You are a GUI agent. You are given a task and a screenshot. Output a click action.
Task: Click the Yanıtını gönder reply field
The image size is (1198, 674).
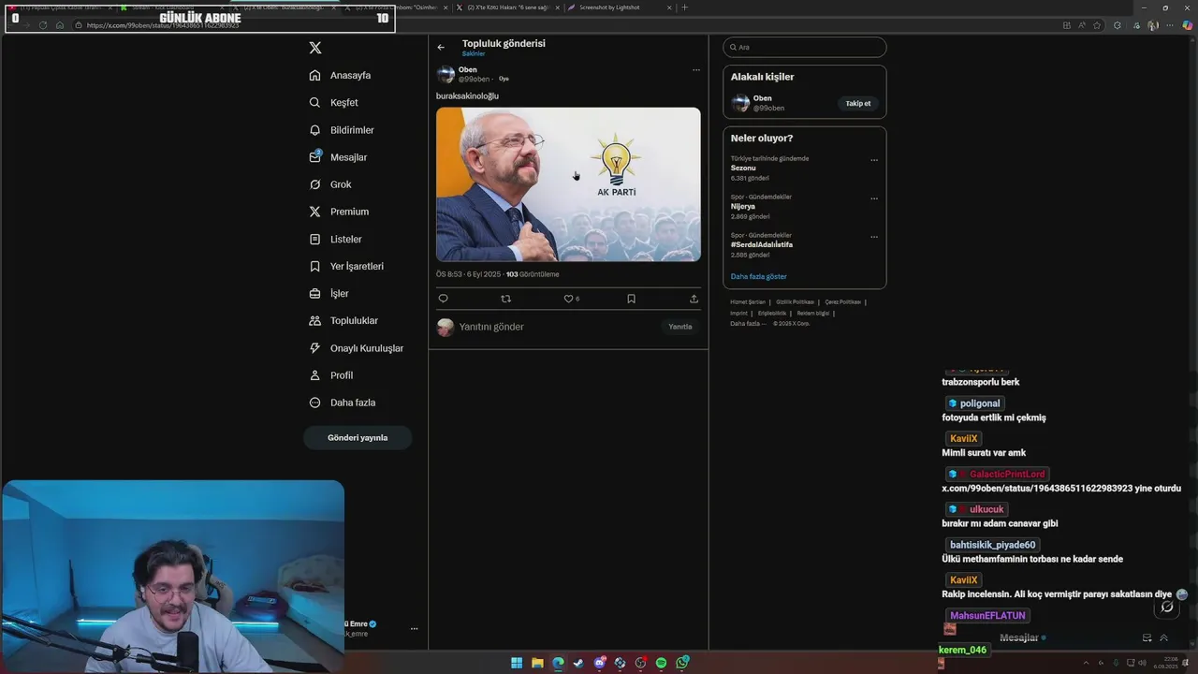pyautogui.click(x=557, y=327)
